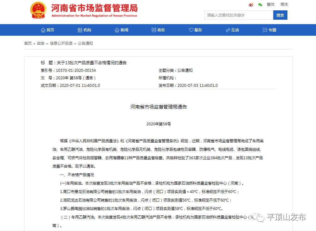Open 信息公开目录 breadcrumb link
The height and width of the screenshot is (231, 316).
(61, 44)
